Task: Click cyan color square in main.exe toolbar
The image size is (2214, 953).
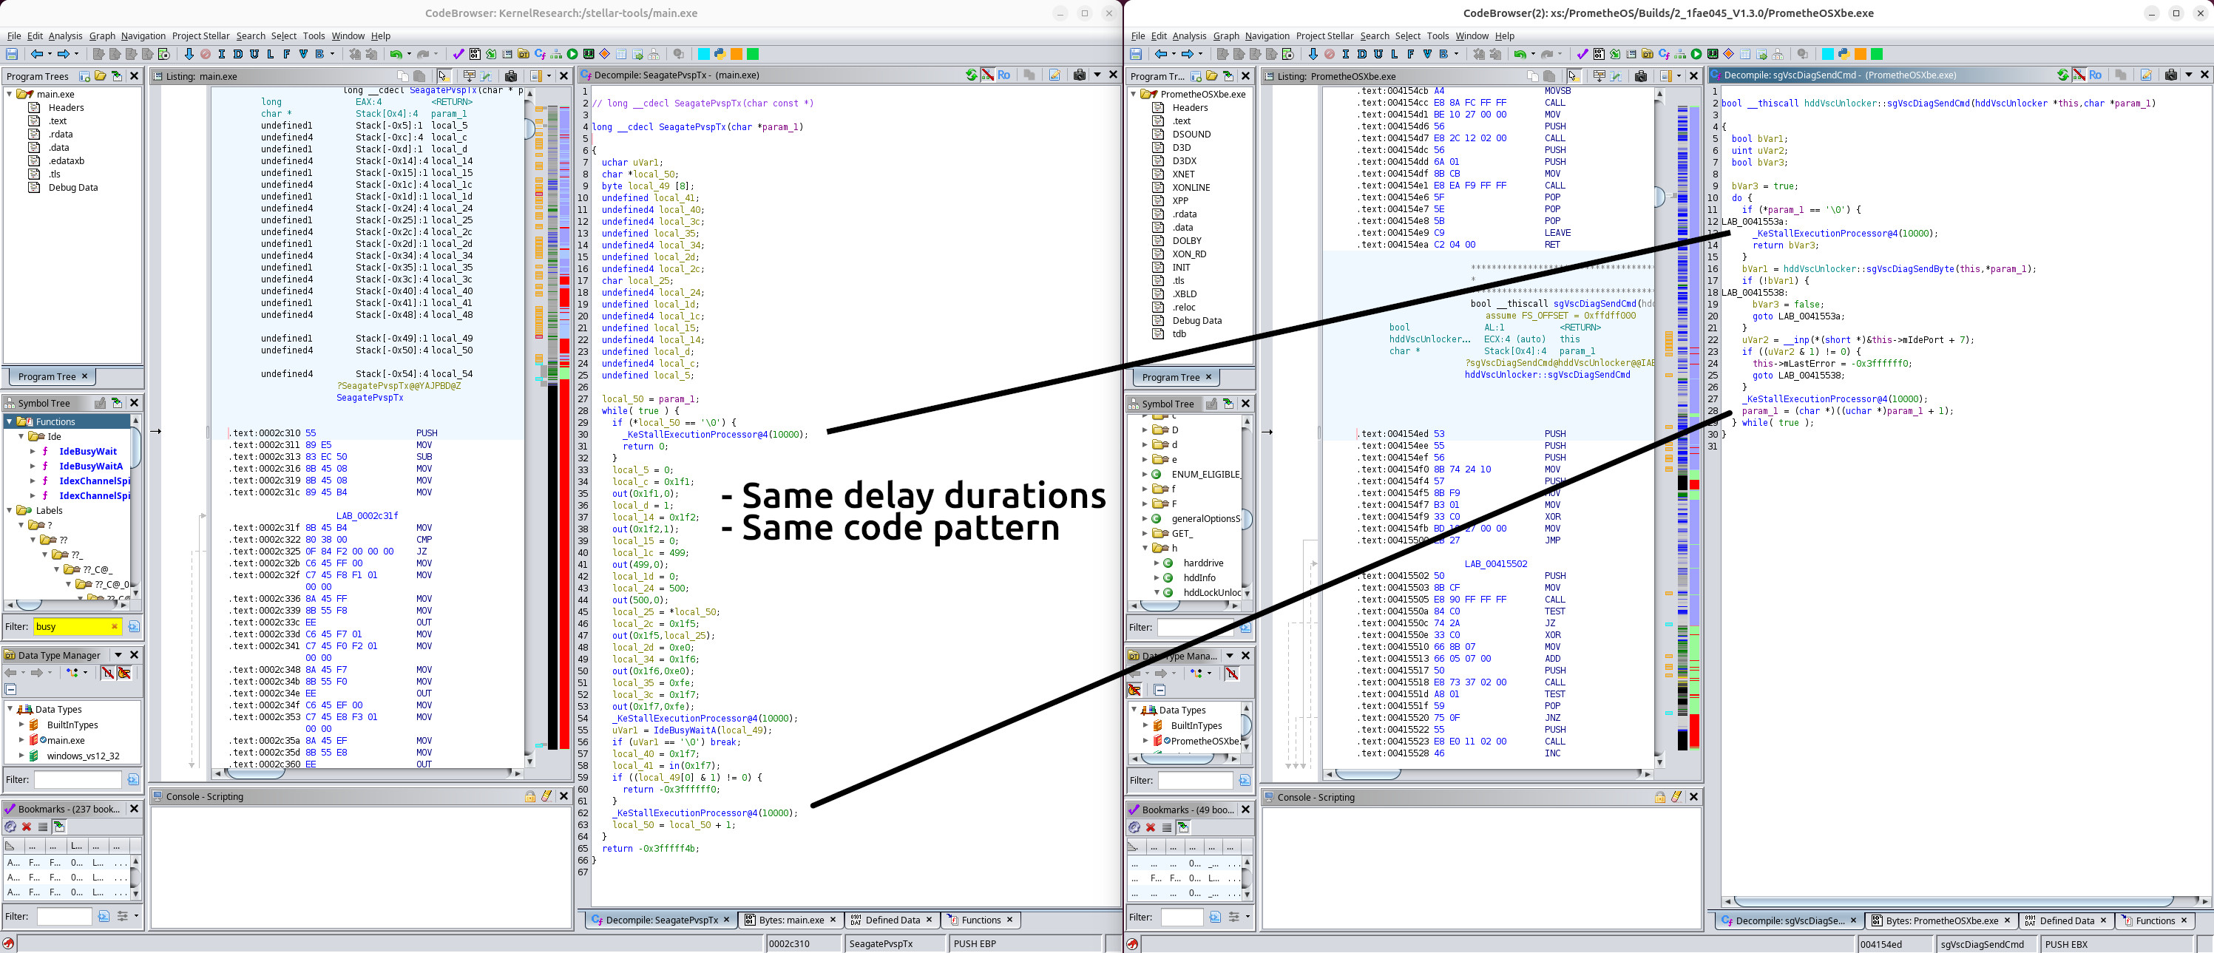Action: tap(703, 54)
